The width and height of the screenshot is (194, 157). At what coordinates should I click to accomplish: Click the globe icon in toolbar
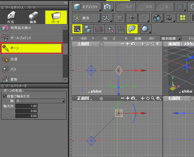tap(157, 18)
